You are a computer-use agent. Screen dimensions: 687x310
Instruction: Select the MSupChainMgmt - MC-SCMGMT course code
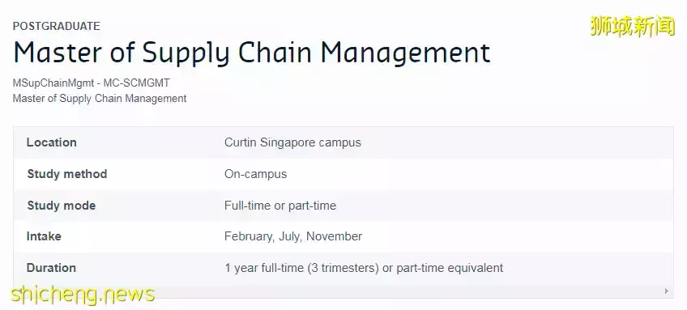click(x=91, y=83)
